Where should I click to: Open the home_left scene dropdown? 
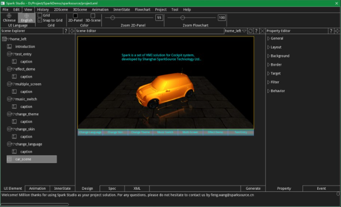click(x=244, y=31)
